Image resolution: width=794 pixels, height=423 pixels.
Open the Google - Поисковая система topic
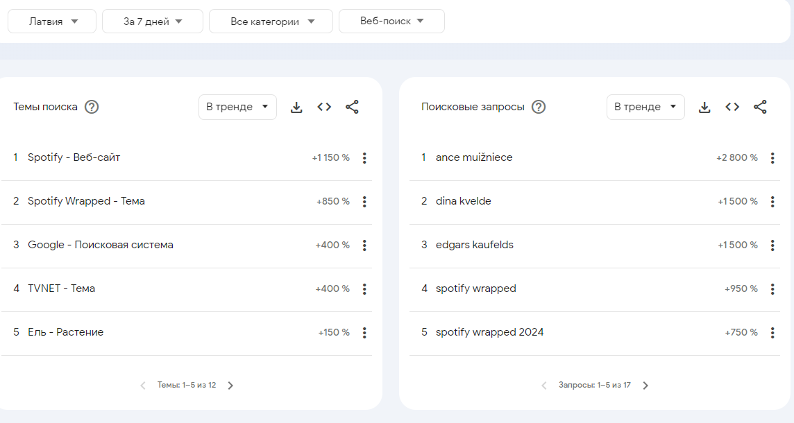(100, 245)
